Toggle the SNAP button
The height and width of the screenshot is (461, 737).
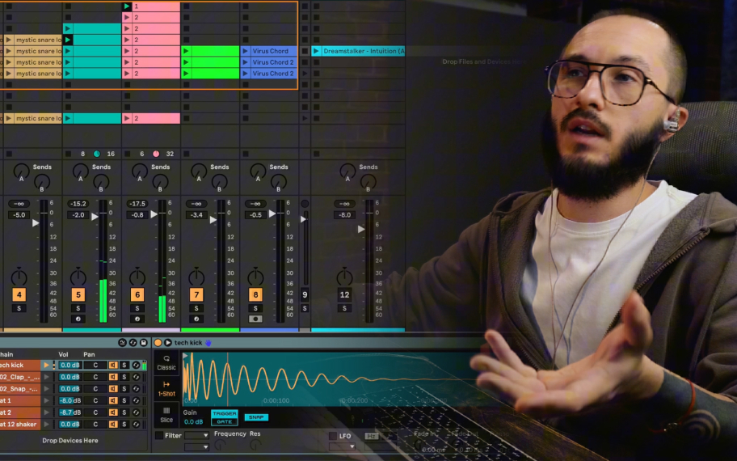pos(256,417)
